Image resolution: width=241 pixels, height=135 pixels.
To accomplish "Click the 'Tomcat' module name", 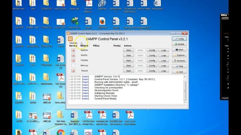I will point(84,71).
